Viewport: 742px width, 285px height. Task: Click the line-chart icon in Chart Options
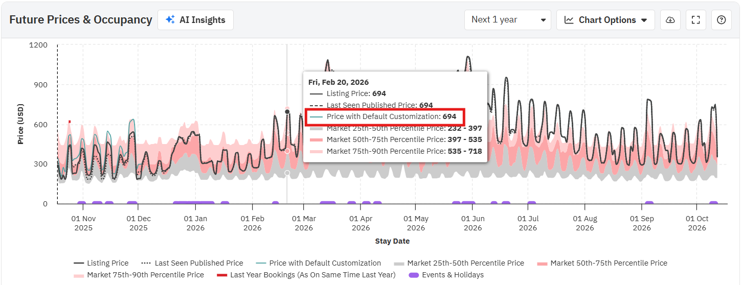coord(569,20)
